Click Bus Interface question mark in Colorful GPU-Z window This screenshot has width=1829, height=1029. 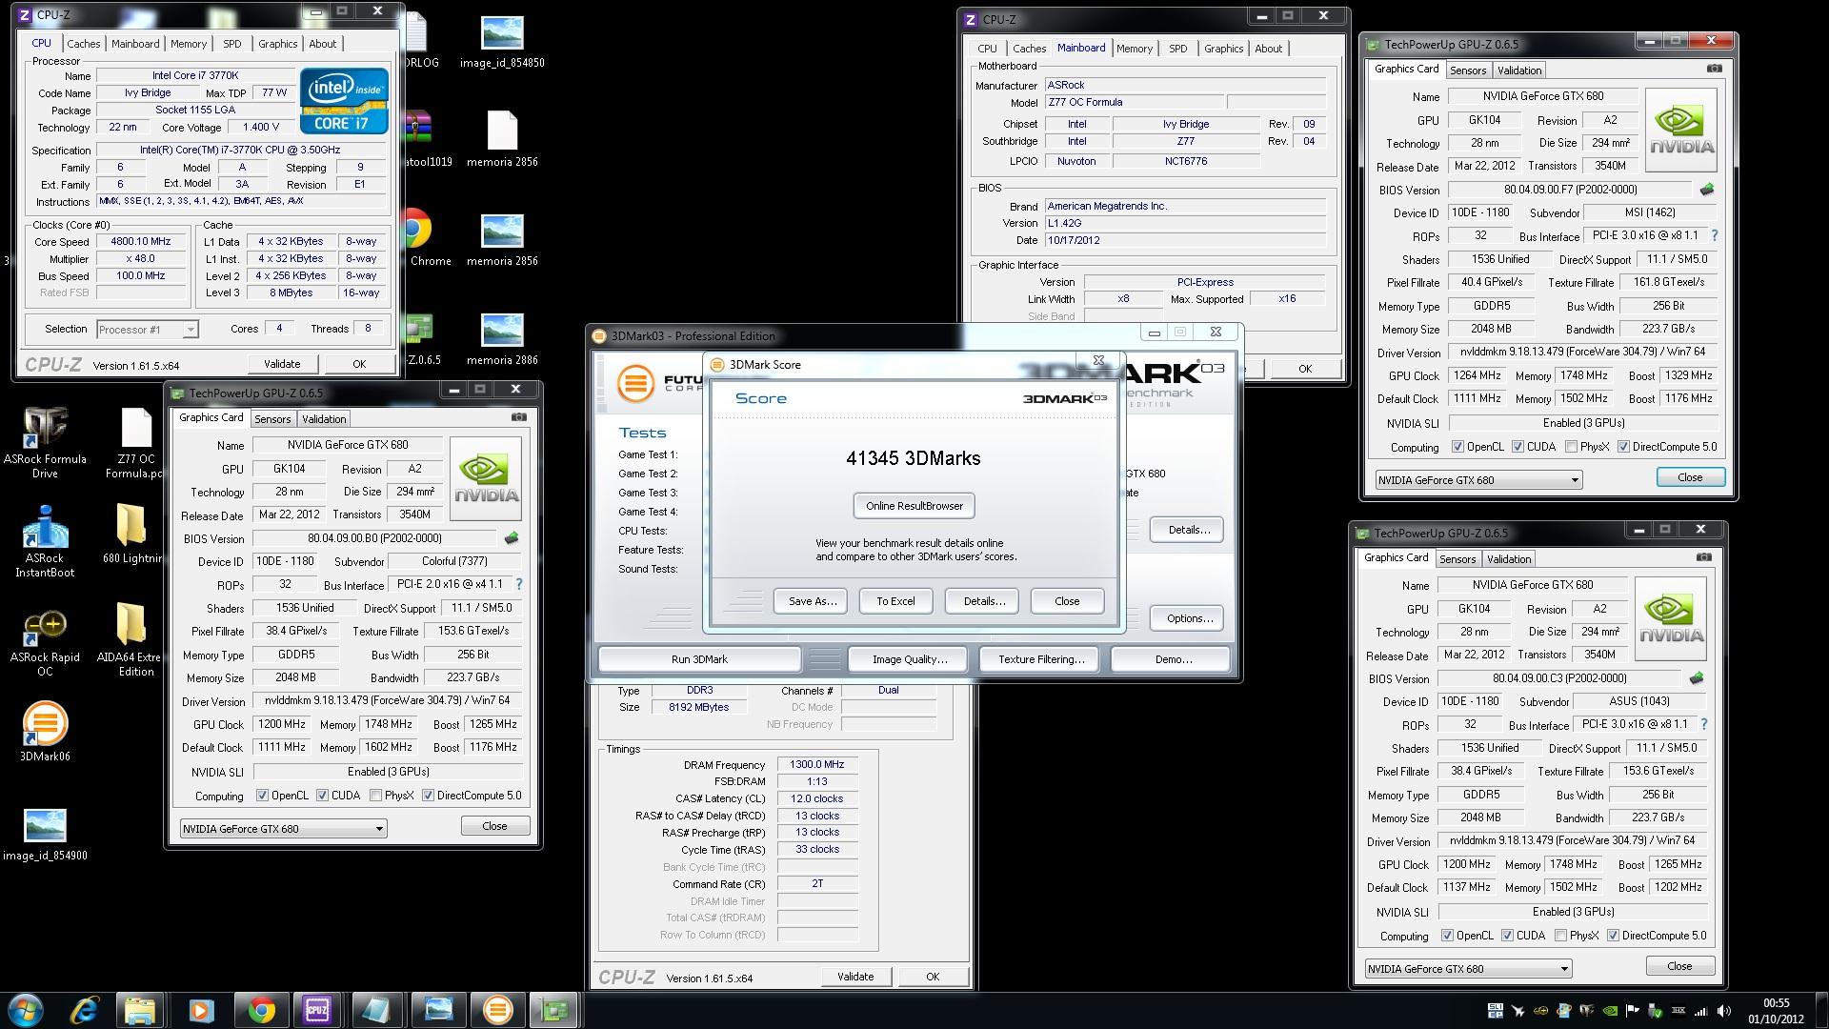pos(518,584)
